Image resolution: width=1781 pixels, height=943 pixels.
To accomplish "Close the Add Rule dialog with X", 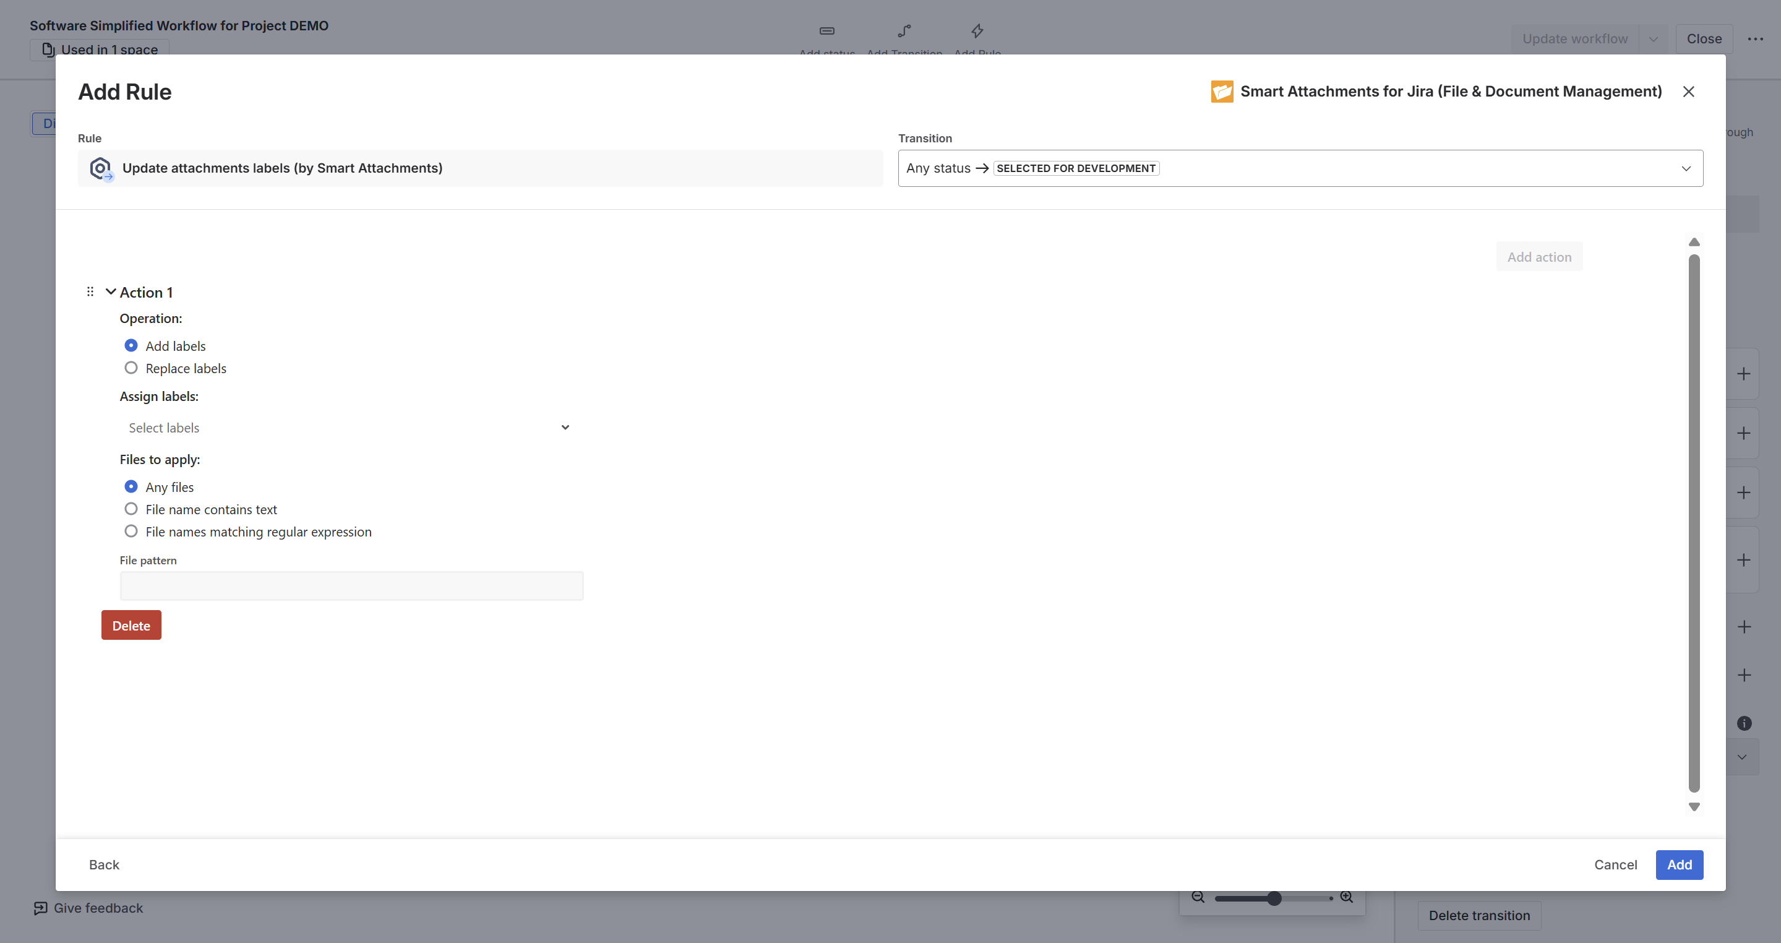I will [1688, 92].
